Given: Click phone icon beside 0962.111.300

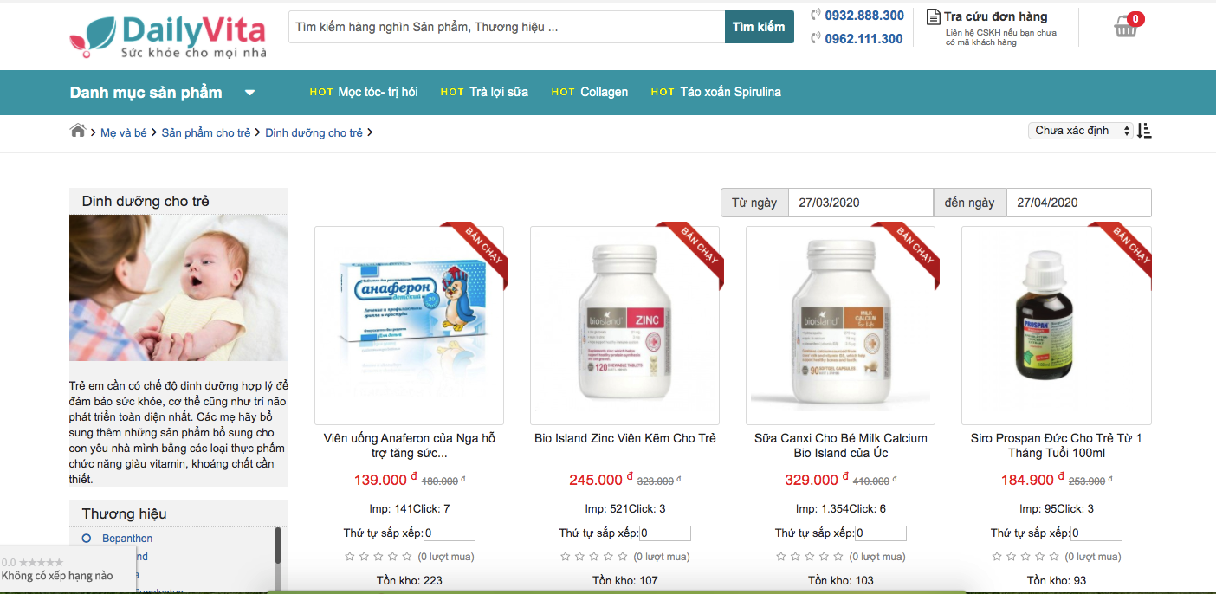Looking at the screenshot, I should [x=816, y=38].
